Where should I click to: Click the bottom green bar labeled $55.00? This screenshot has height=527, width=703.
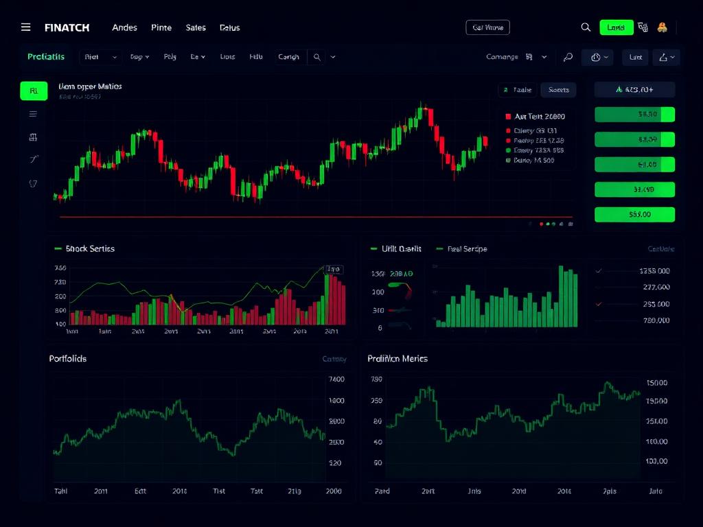634,215
